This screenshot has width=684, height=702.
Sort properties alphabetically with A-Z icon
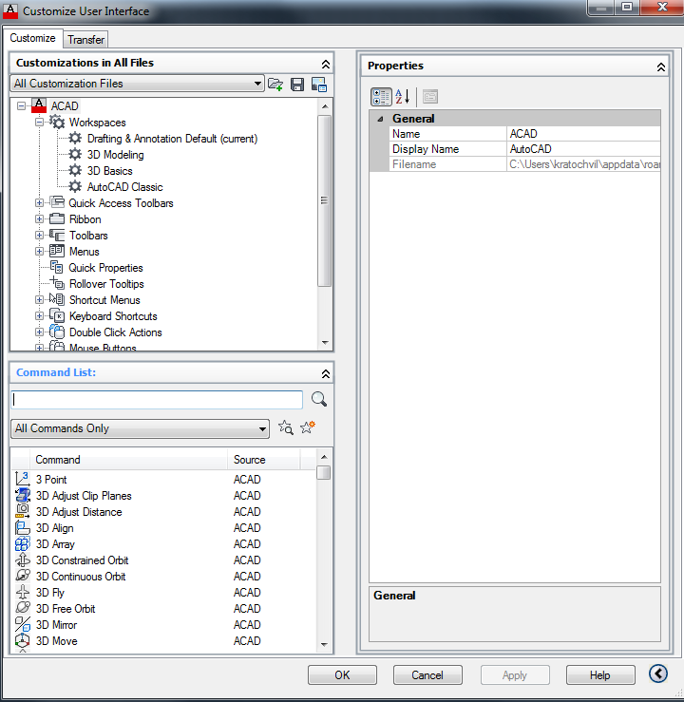[403, 97]
